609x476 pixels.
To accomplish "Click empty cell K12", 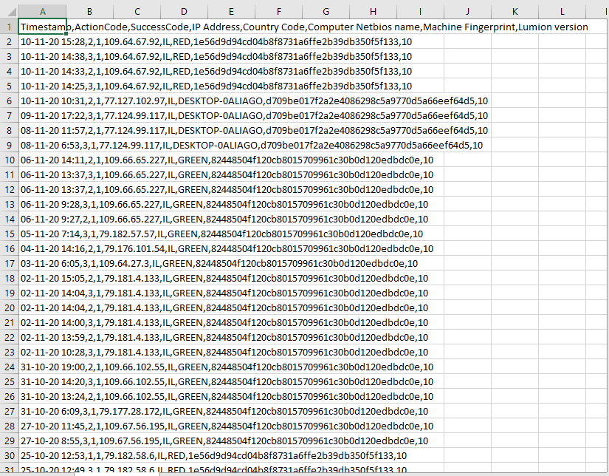I will 515,189.
